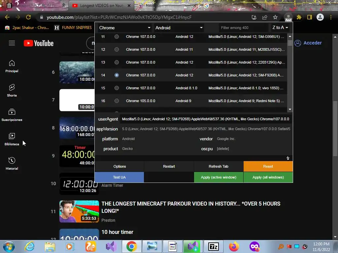Reload the page with refresh icon
Viewport: 338px width, 253px height.
pos(28,17)
